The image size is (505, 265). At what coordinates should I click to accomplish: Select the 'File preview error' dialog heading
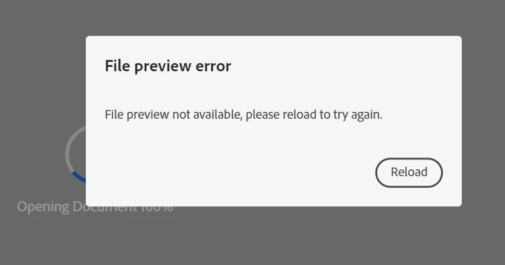168,66
